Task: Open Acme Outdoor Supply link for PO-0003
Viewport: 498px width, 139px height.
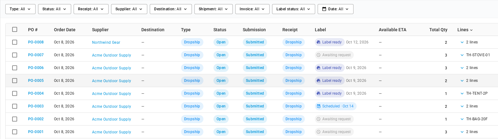Action: 111,107
